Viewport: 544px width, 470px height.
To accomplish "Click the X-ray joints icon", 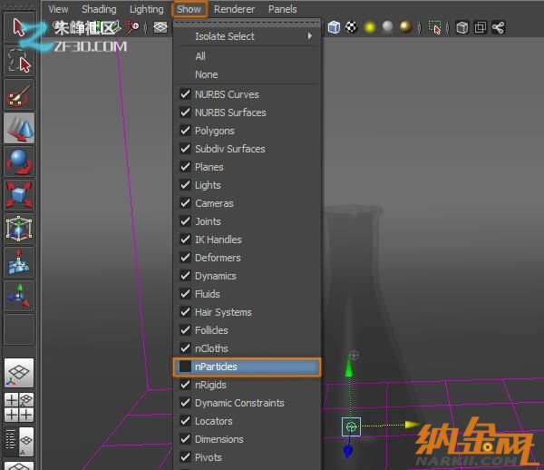I will click(499, 27).
